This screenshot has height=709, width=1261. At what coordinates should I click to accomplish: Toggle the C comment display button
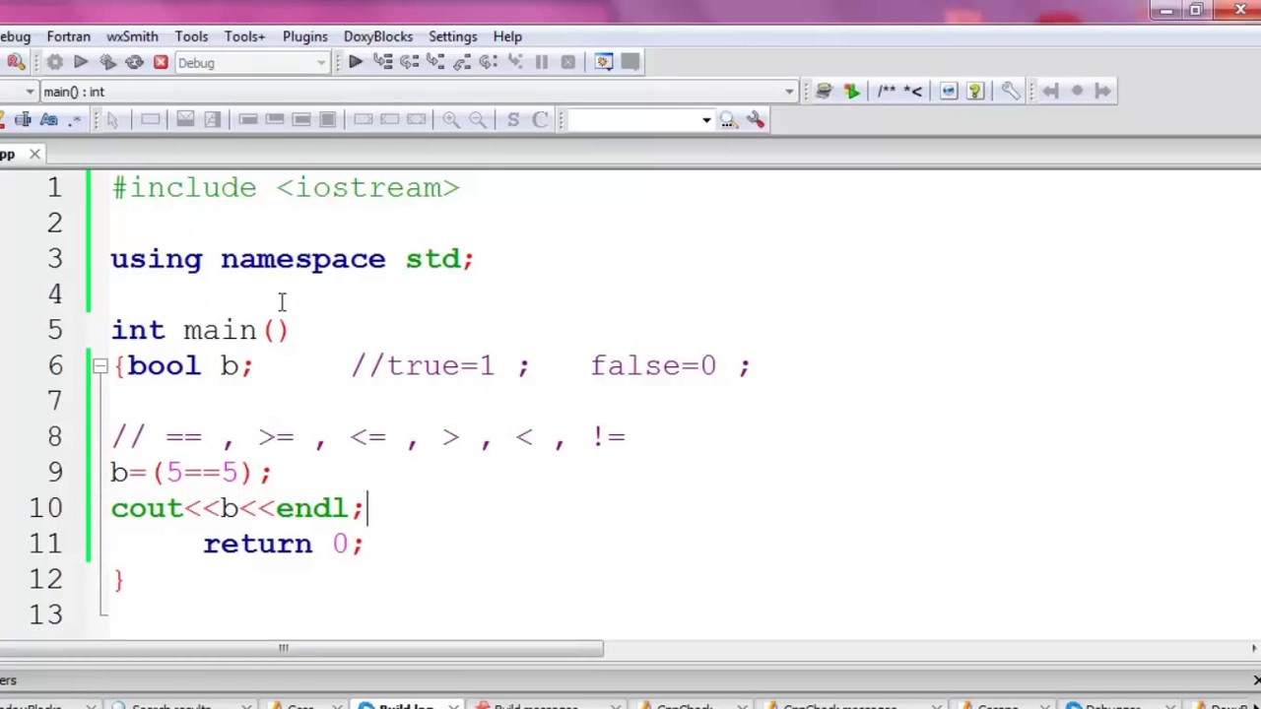(x=540, y=119)
